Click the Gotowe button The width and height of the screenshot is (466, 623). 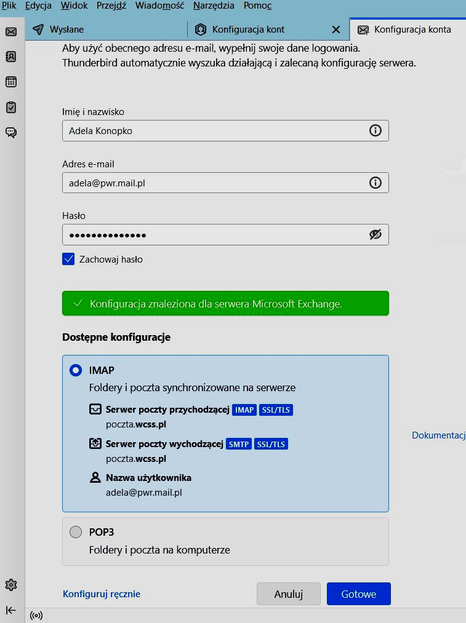click(358, 594)
